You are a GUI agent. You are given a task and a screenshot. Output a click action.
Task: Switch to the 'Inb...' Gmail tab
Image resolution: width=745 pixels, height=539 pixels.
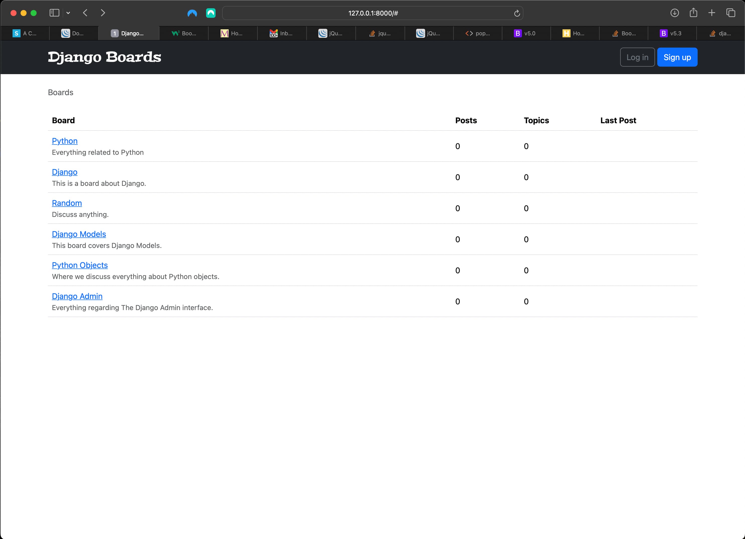click(x=282, y=33)
